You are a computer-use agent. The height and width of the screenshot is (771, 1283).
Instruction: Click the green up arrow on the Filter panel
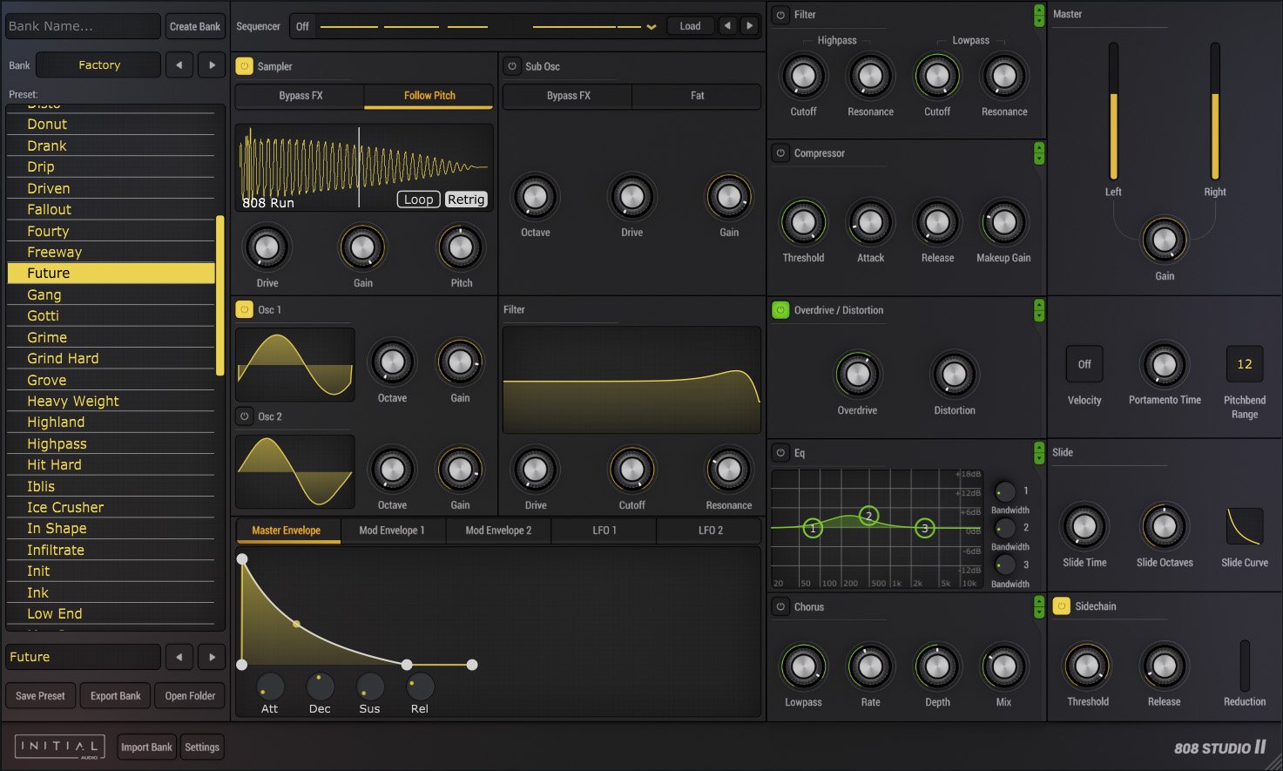click(x=1038, y=11)
